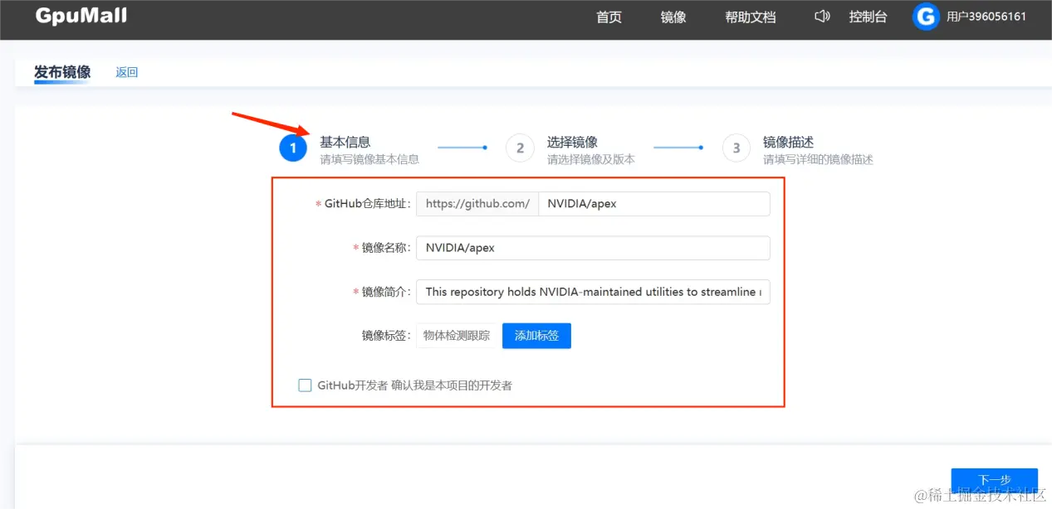This screenshot has height=509, width=1052.
Task: Open the blue G user avatar
Action: pyautogui.click(x=926, y=16)
